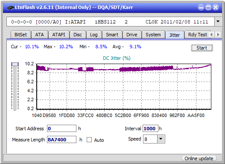
Task: Click the x-axis label 33FCC0
Action: 85,115
